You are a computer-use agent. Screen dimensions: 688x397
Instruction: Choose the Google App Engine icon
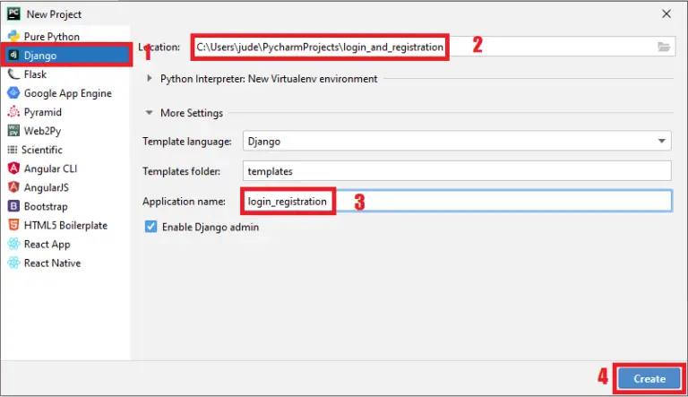(13, 93)
